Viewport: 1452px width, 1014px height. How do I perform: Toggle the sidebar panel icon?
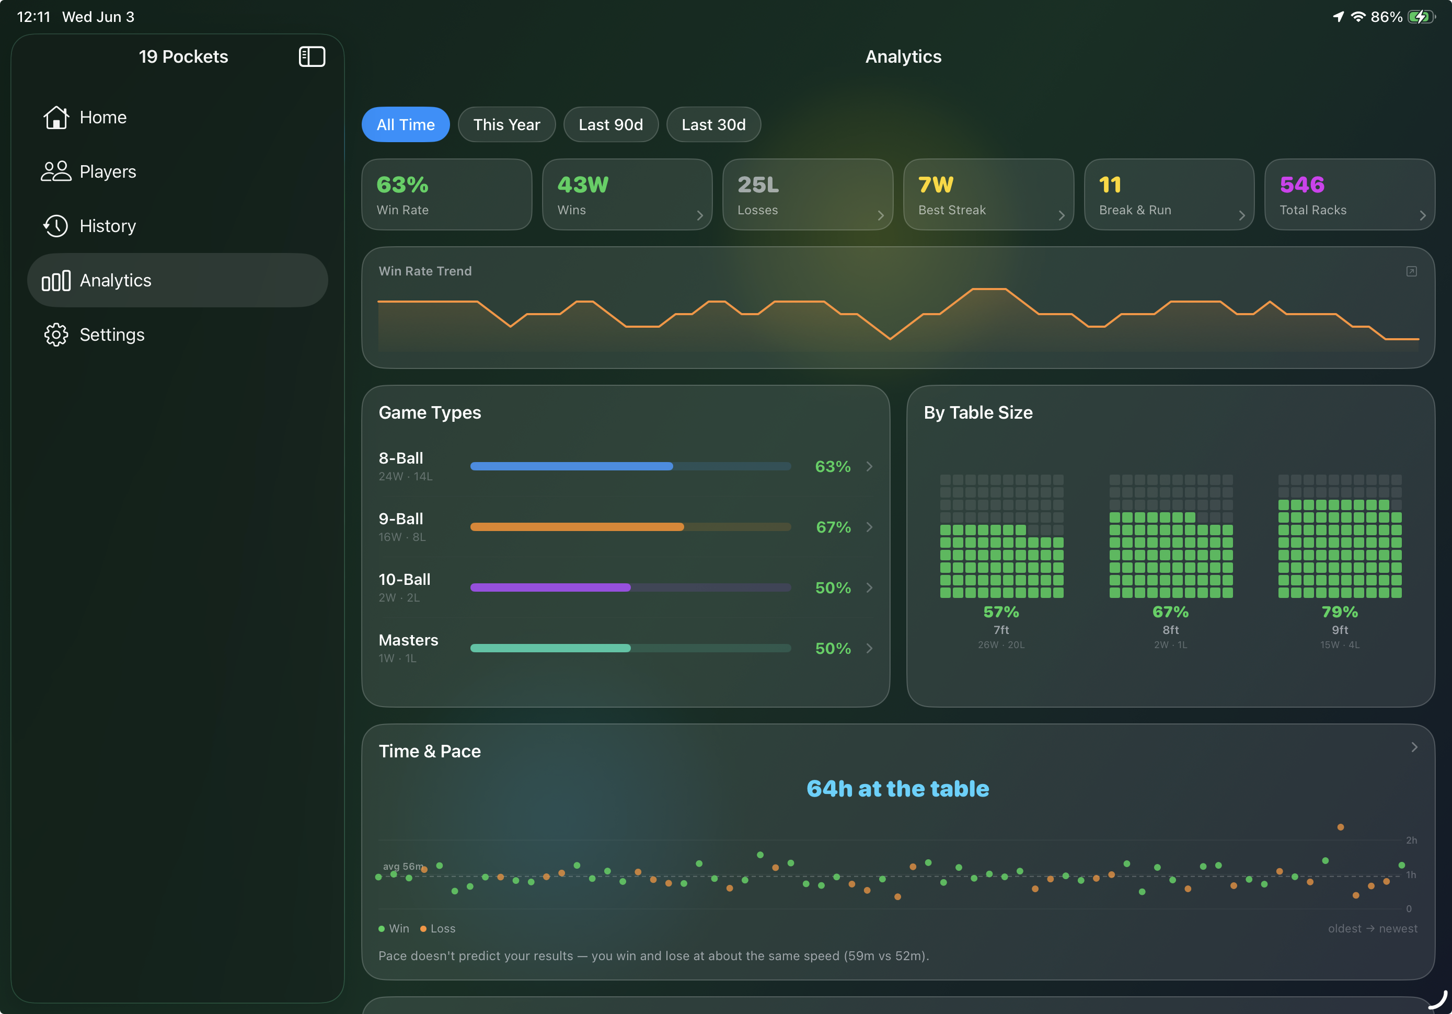(312, 57)
